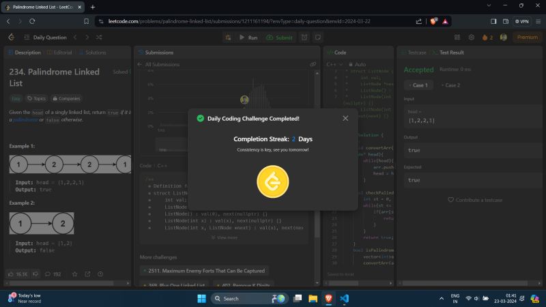Click the Auto lock indicator
The height and width of the screenshot is (307, 546).
(357, 64)
